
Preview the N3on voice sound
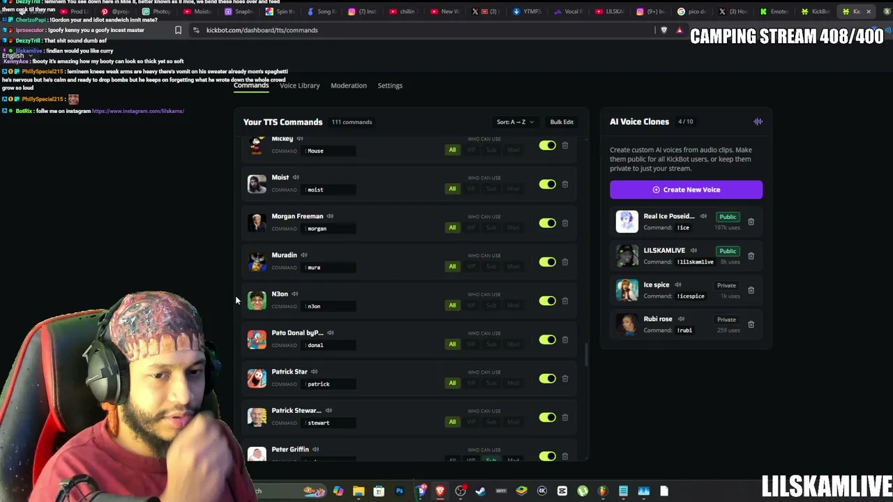pos(295,294)
